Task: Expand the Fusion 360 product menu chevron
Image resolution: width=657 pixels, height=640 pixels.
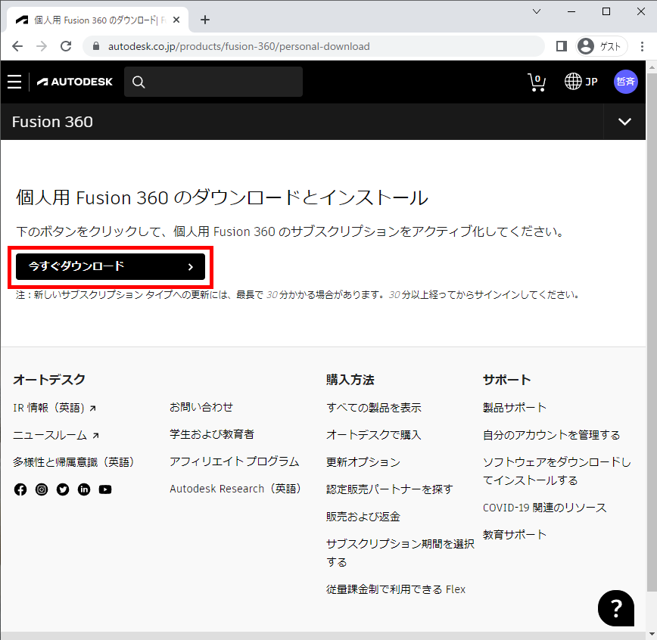Action: click(x=624, y=122)
